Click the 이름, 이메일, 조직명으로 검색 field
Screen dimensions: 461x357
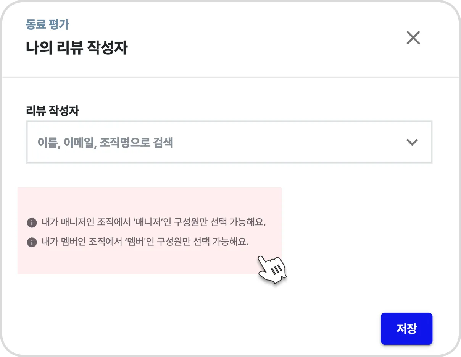pos(229,142)
